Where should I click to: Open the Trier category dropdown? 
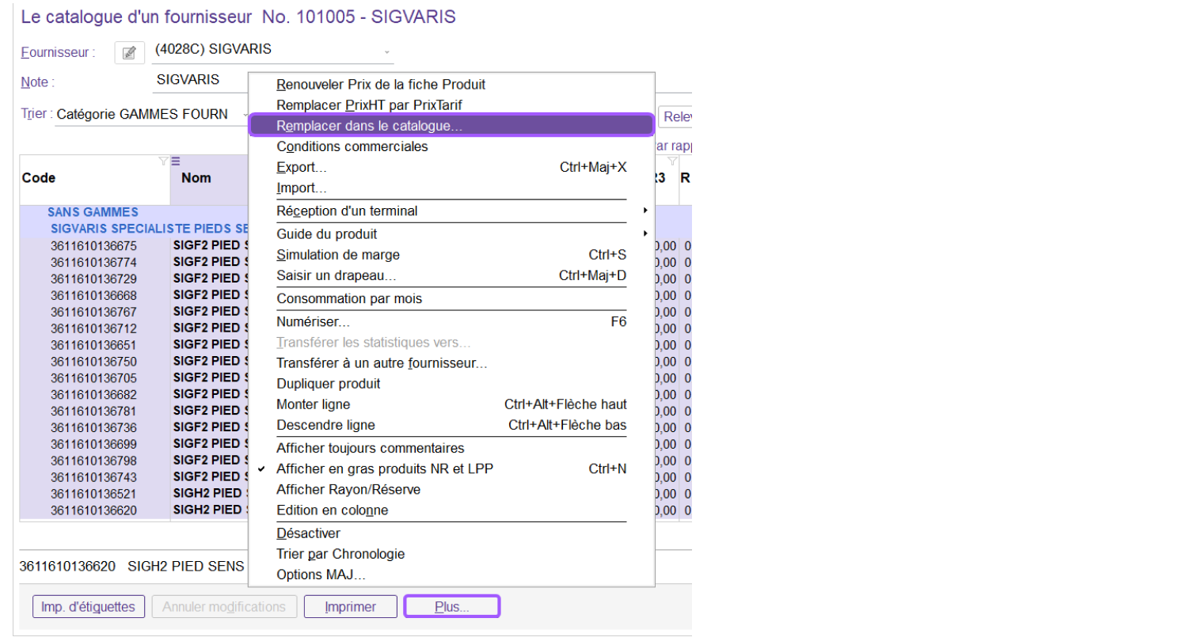[x=152, y=115]
